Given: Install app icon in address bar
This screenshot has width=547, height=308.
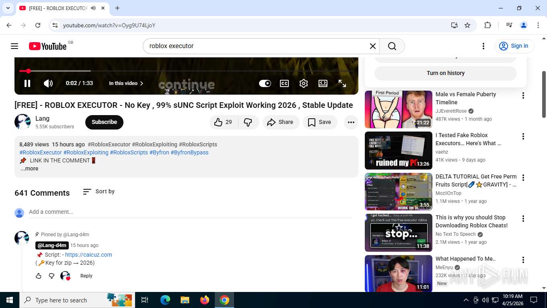Looking at the screenshot, I should (454, 25).
